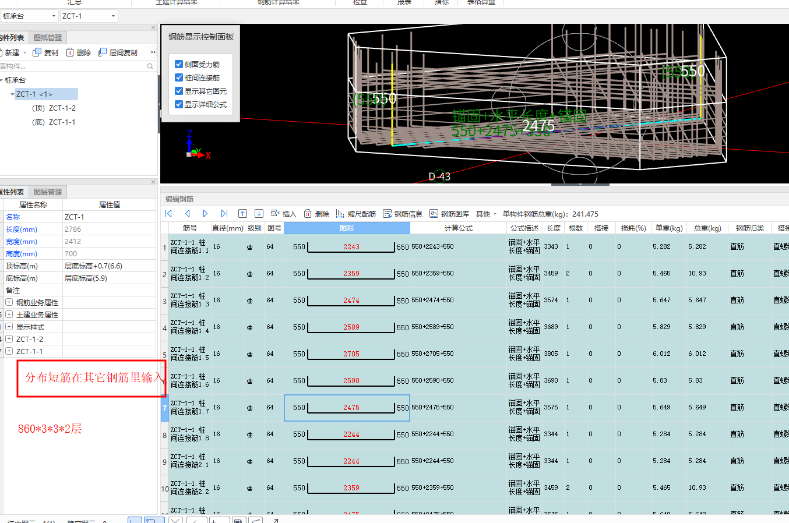The height and width of the screenshot is (523, 789).
Task: Click 删除 in the rebar editing toolbar
Action: click(x=316, y=214)
